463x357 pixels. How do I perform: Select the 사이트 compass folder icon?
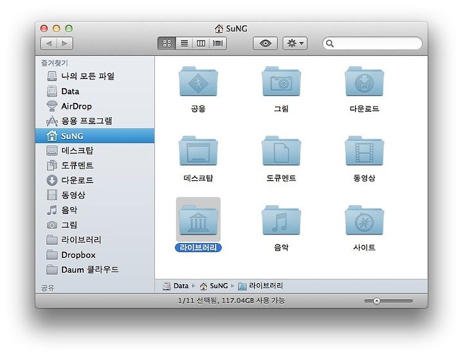[x=364, y=220]
